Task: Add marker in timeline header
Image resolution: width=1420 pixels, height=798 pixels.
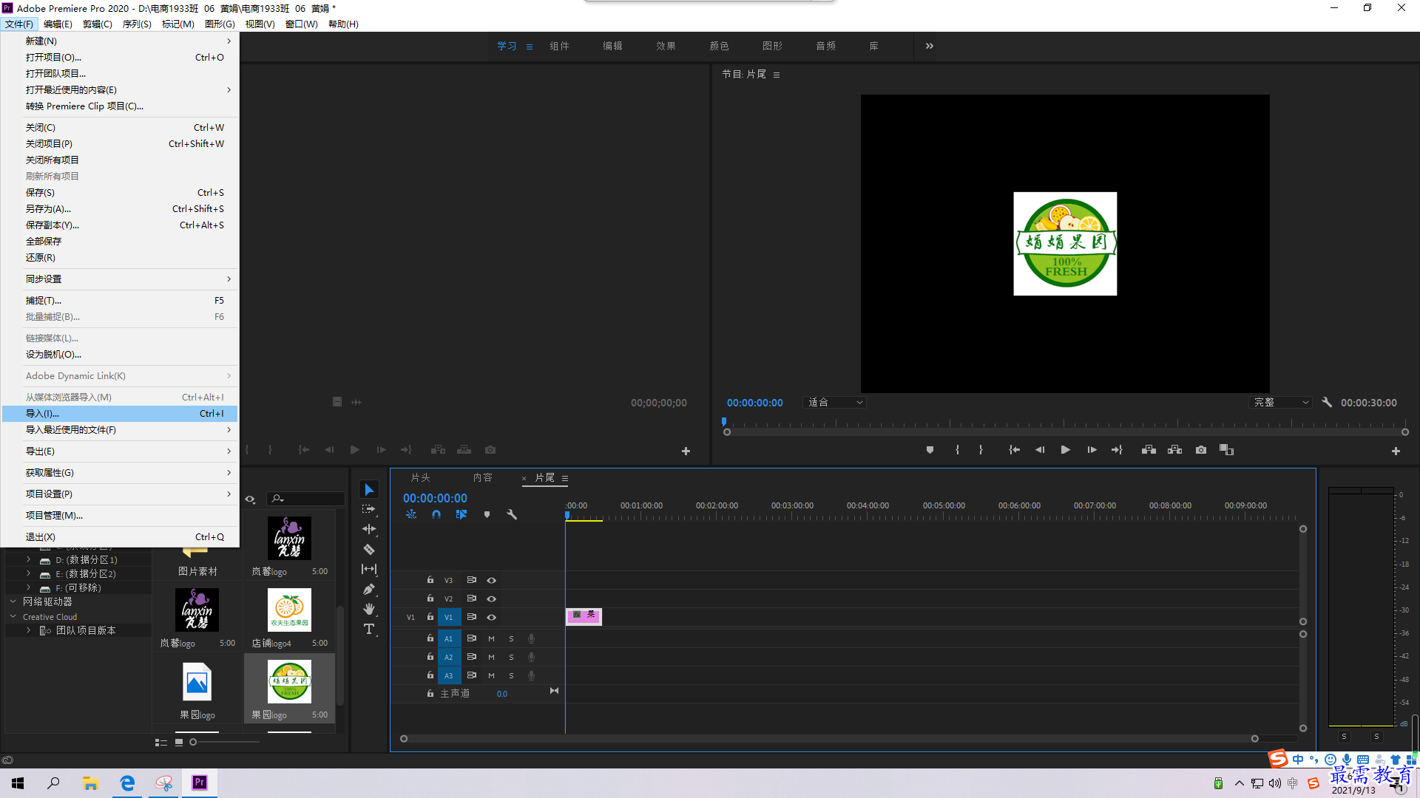Action: (487, 514)
